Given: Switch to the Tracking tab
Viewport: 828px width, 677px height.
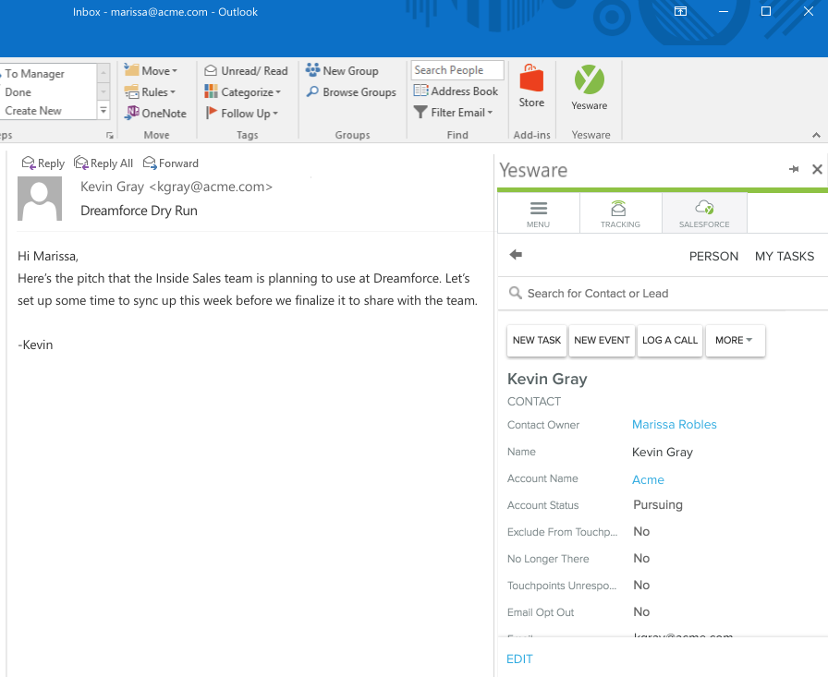Looking at the screenshot, I should 620,213.
